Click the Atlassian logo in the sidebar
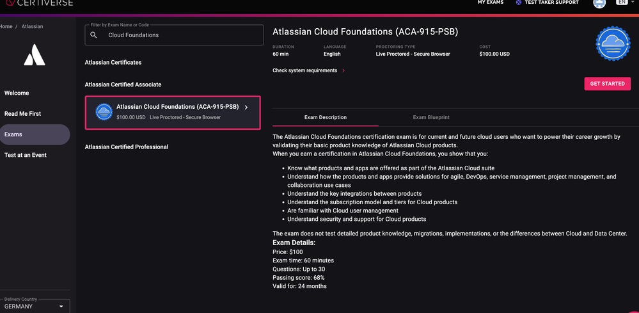This screenshot has width=639, height=313. point(35,54)
